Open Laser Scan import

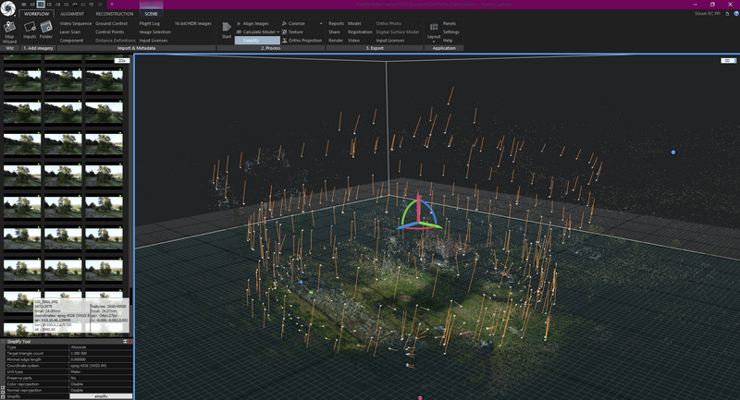point(70,32)
